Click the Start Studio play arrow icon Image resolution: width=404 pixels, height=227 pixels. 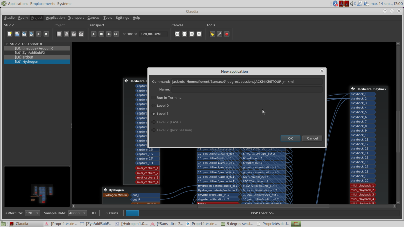(x=39, y=34)
